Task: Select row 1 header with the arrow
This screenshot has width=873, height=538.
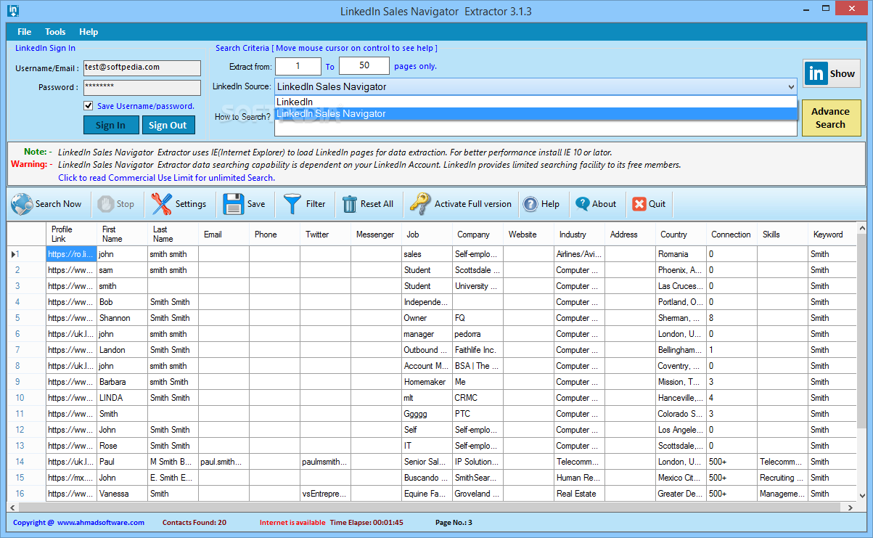Action: [27, 254]
